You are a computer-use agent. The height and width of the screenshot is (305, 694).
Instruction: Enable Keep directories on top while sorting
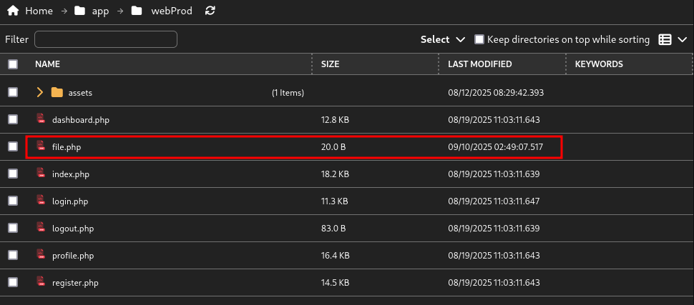pyautogui.click(x=479, y=40)
